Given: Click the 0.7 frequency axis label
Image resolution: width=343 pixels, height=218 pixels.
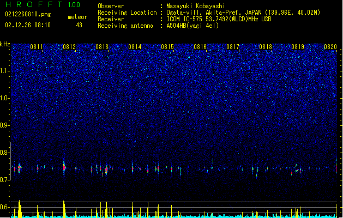Looking at the screenshot, I should [5, 180].
